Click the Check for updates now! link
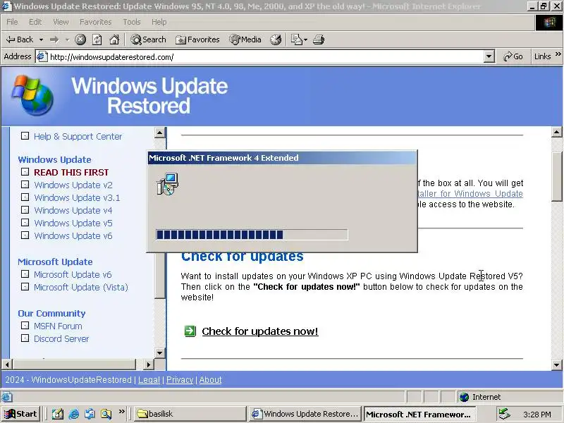 (x=260, y=331)
